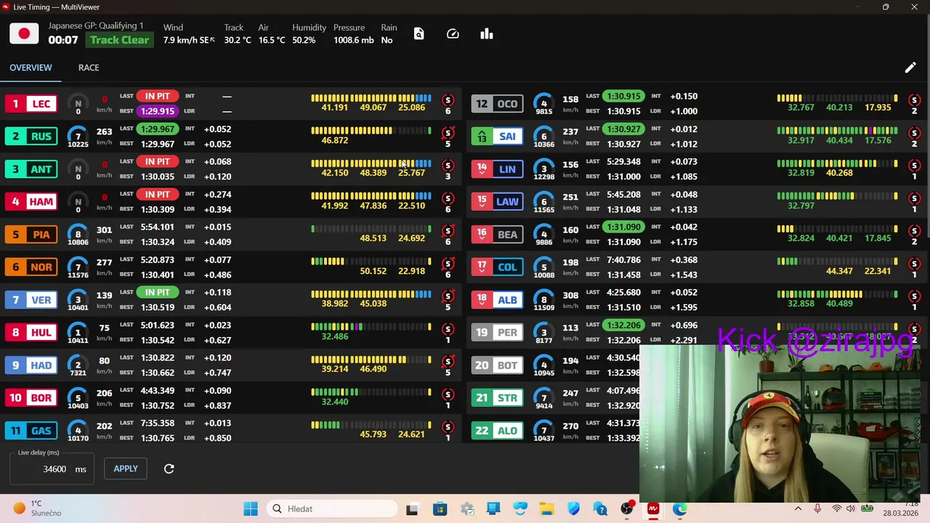Click the Track Clear status badge
930x523 pixels.
(x=119, y=40)
